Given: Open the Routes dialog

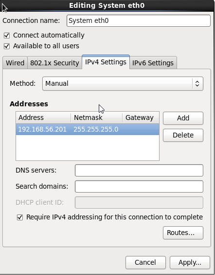Looking at the screenshot, I should (183, 233).
